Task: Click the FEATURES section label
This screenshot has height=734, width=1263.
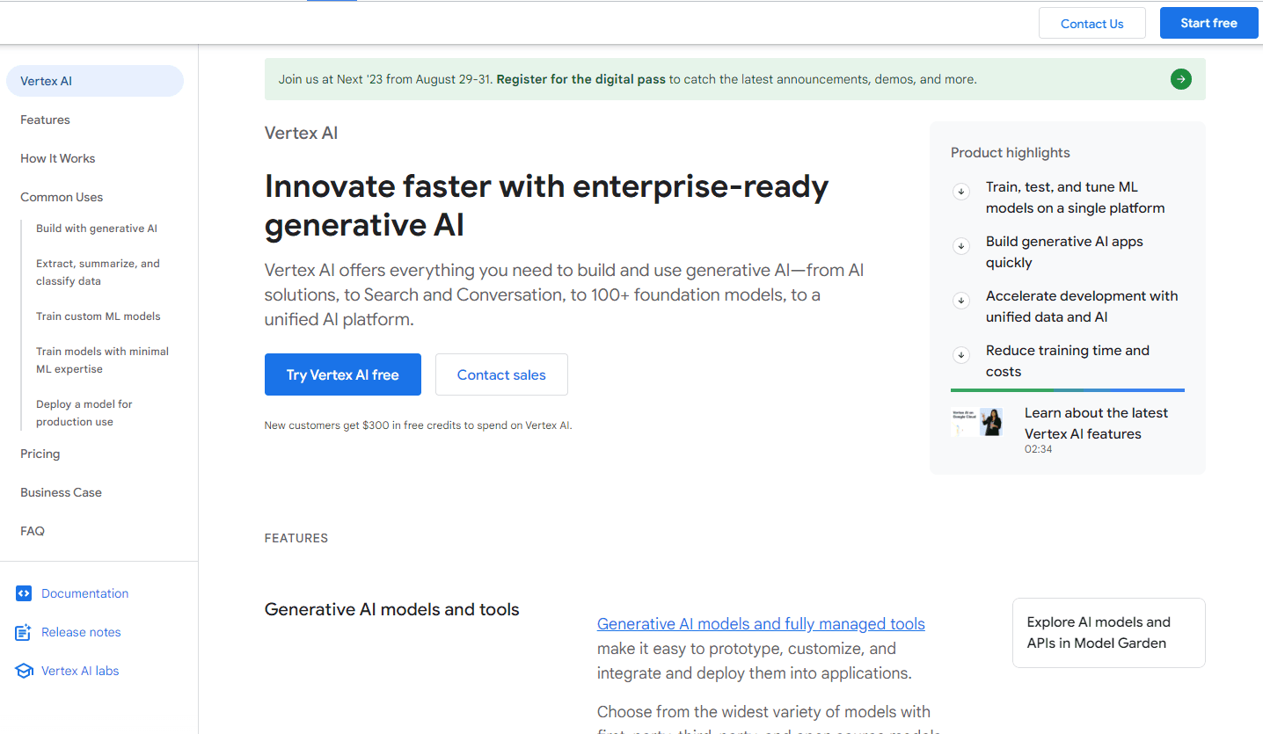Action: 296,538
